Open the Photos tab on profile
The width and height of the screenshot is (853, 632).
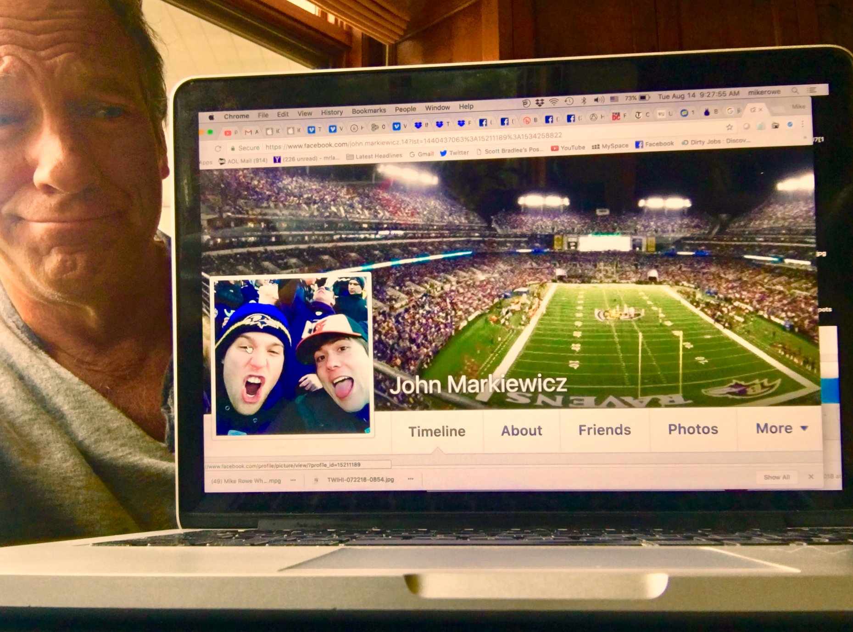pos(692,429)
